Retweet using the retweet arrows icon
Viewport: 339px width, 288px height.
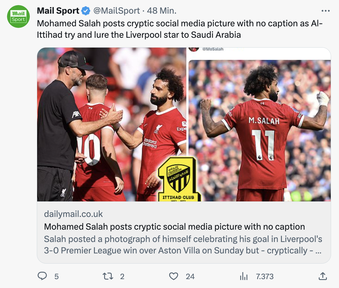click(108, 276)
